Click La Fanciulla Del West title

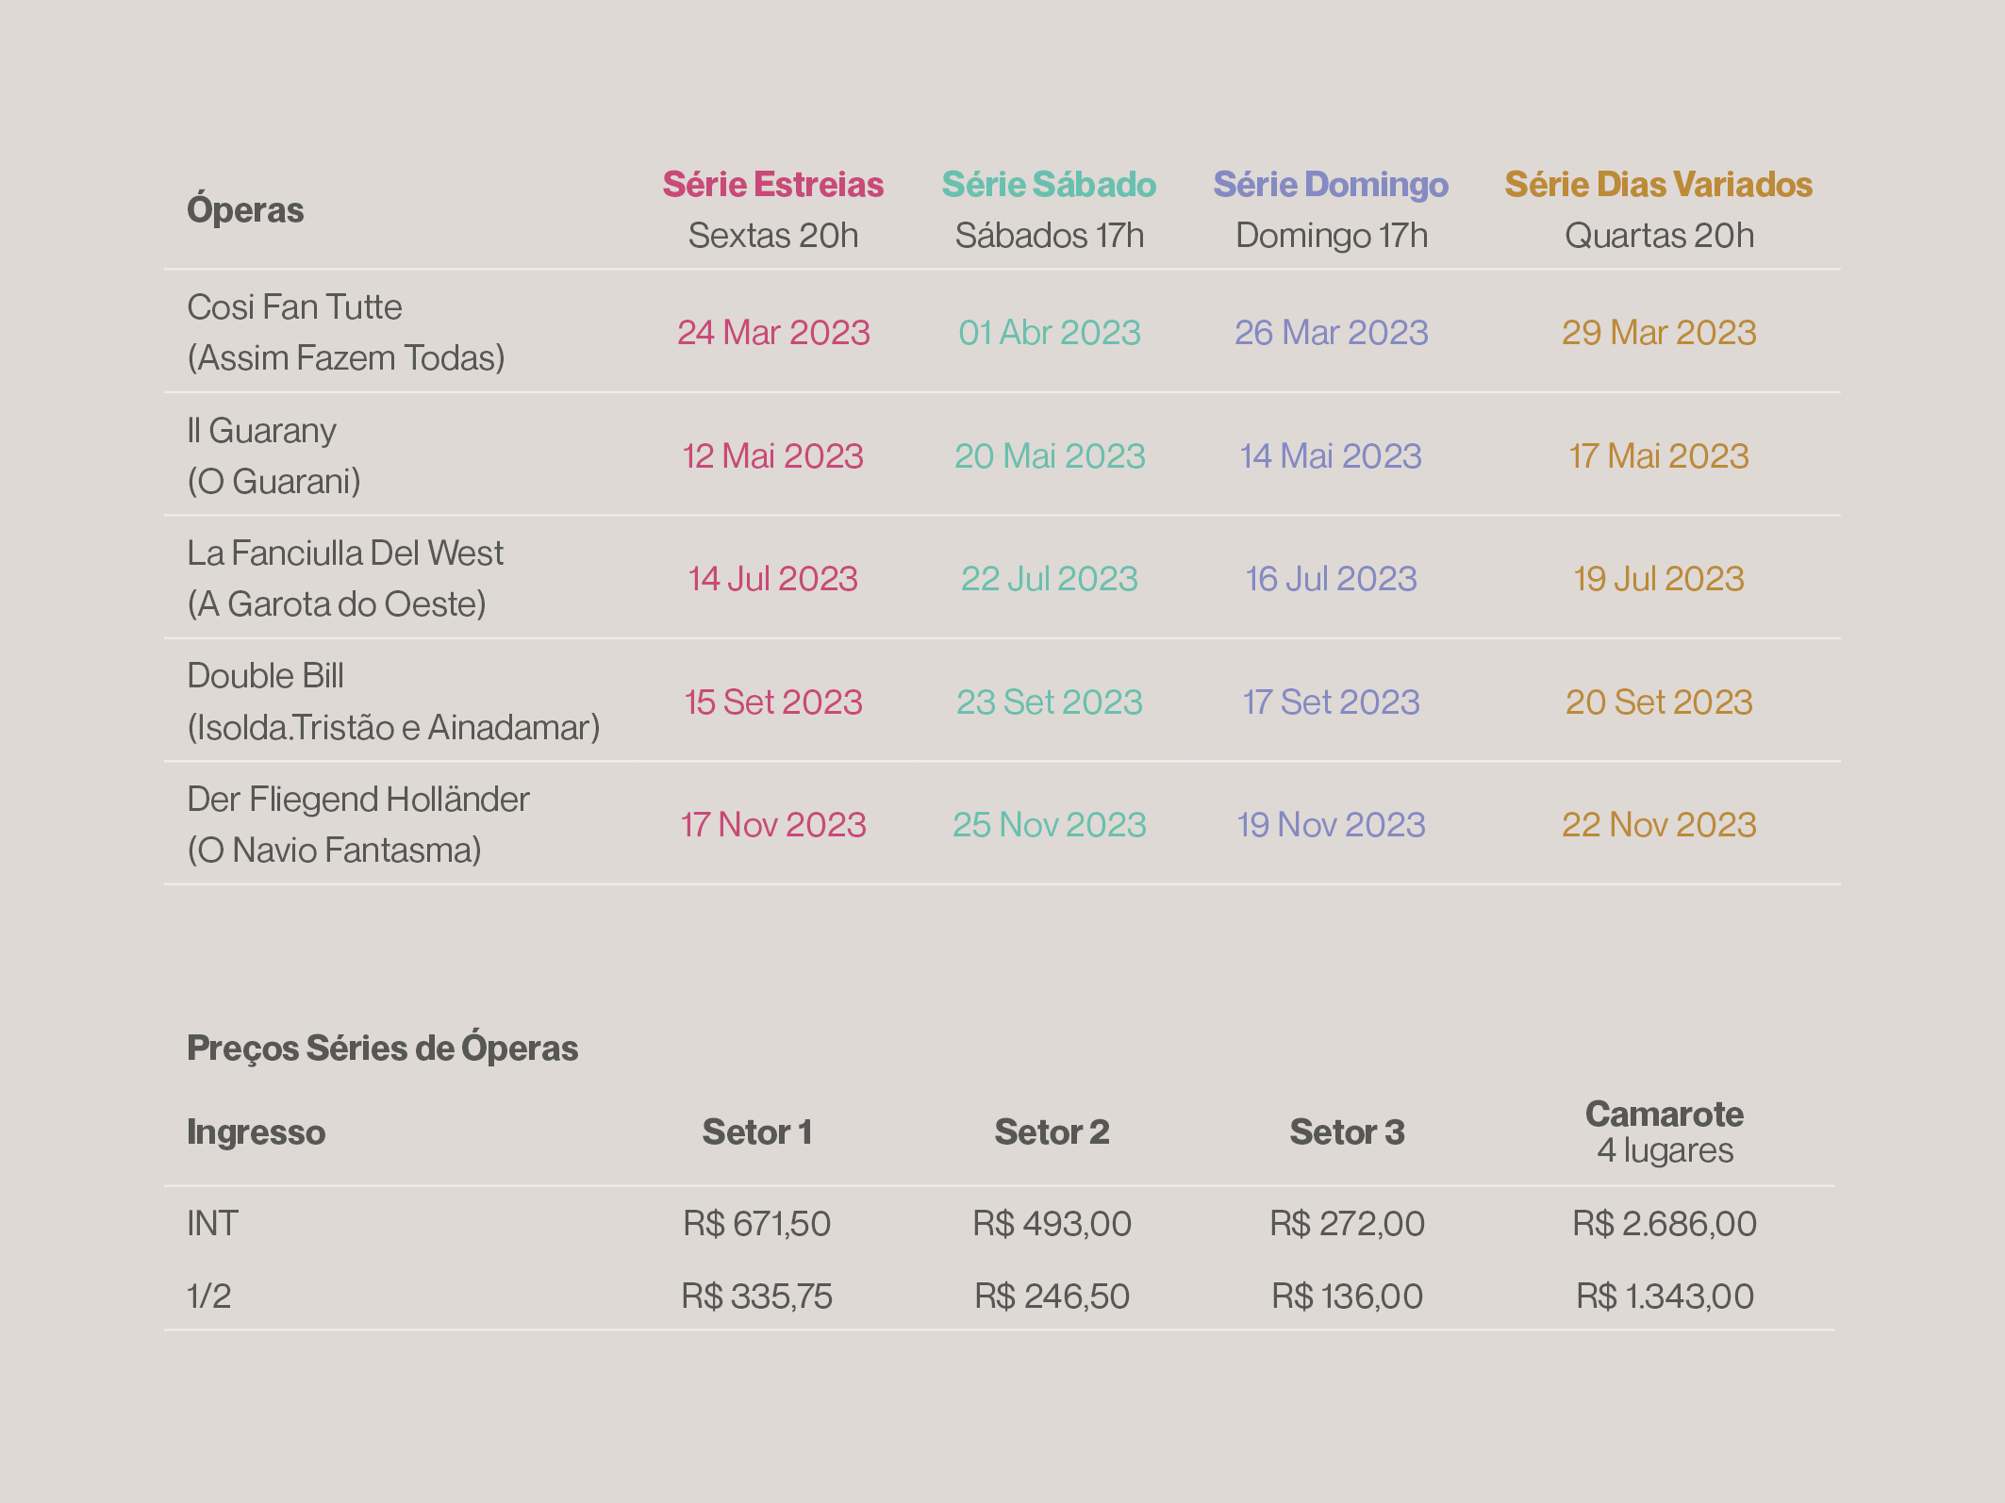tap(345, 553)
